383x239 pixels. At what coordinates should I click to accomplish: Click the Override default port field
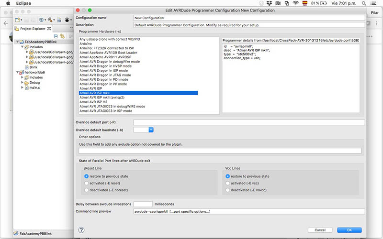(x=249, y=122)
